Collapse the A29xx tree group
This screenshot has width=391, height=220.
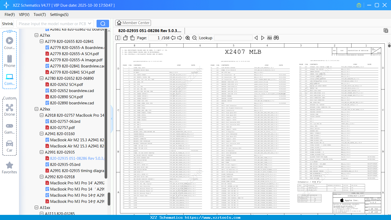(x=36, y=109)
